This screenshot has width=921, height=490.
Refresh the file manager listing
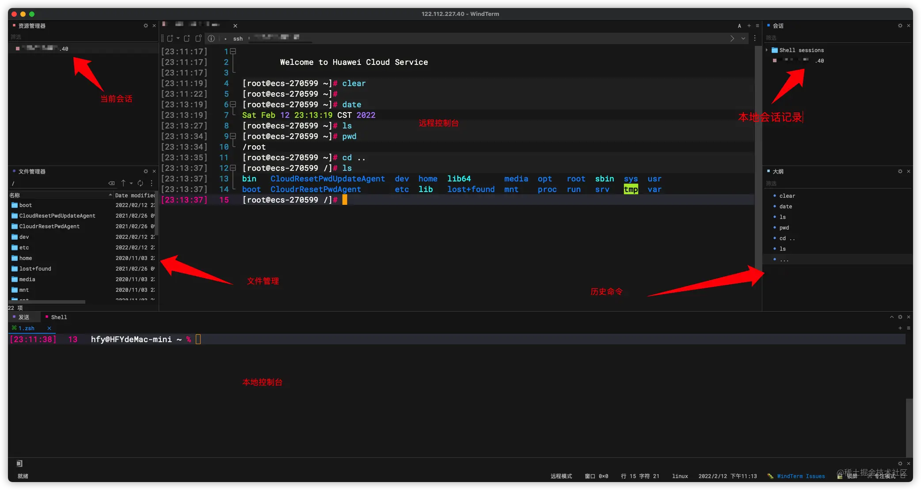click(x=140, y=183)
